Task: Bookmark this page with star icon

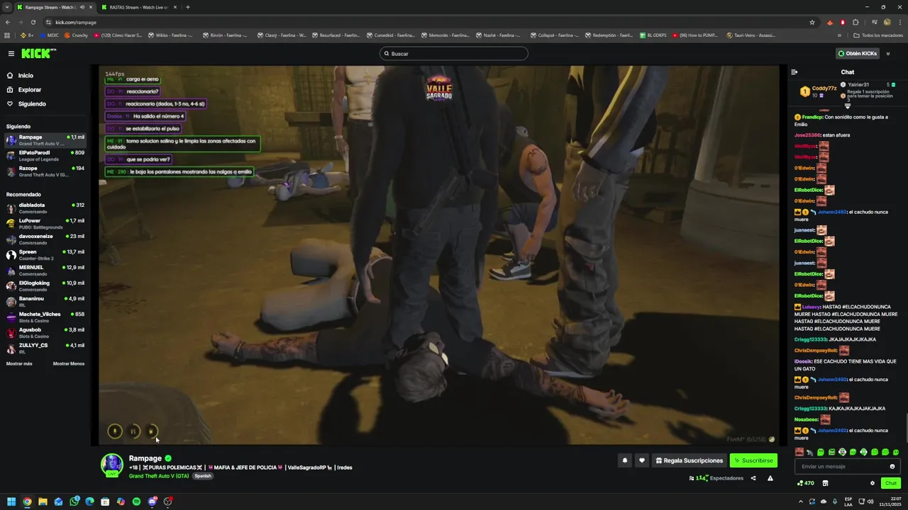Action: pos(812,22)
